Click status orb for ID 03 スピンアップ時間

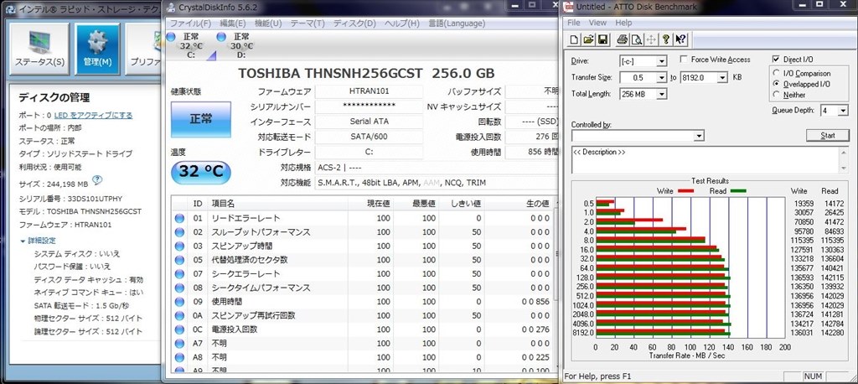(x=179, y=246)
